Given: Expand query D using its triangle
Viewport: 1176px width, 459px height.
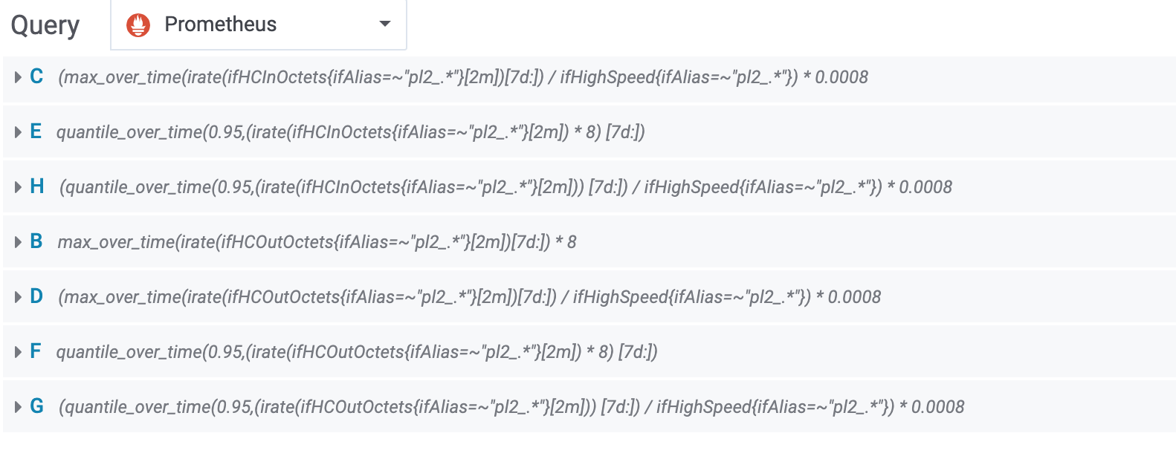Looking at the screenshot, I should tap(18, 297).
